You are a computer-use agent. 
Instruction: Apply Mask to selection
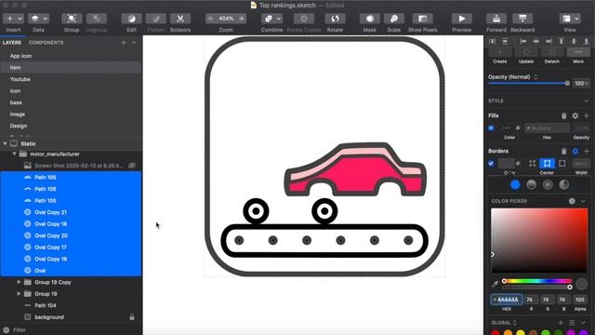coord(370,19)
